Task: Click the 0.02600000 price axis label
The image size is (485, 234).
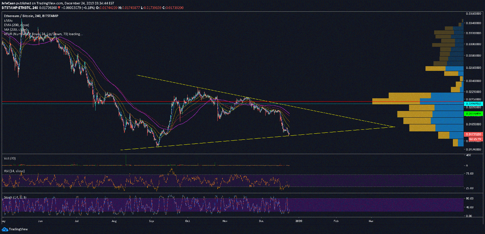Action: [x=474, y=68]
